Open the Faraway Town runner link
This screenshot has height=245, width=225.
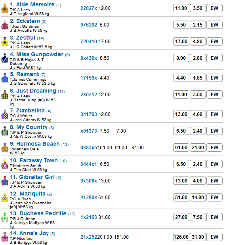(x=34, y=160)
